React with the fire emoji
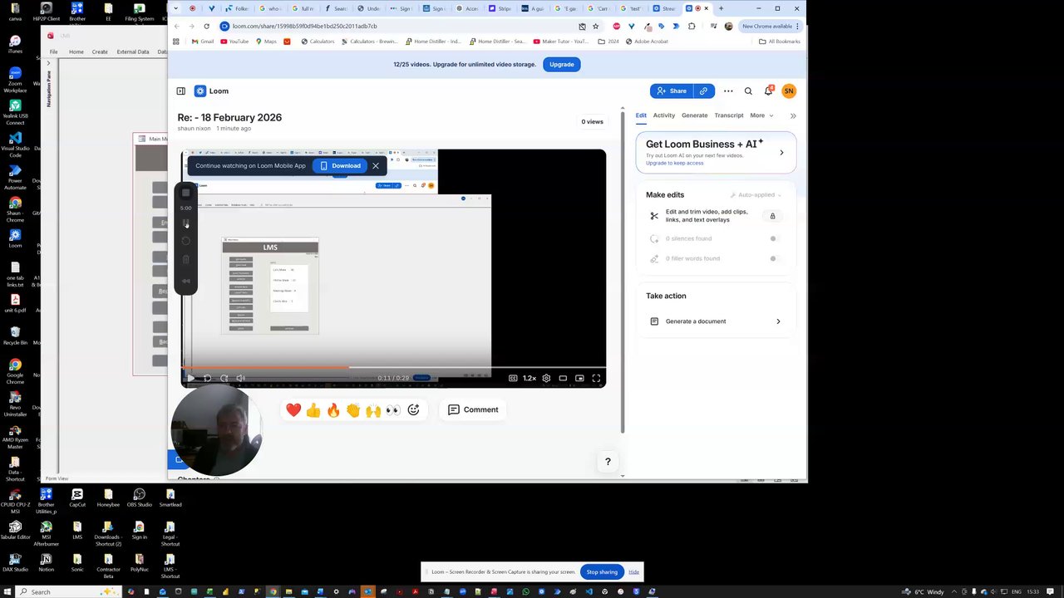This screenshot has width=1064, height=598. 333,410
